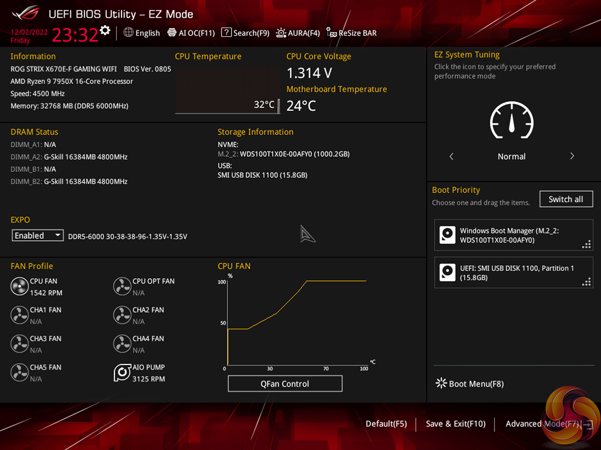Click the Speed: 4500 MHz text
Viewport: 601px width, 450px height.
coord(38,93)
